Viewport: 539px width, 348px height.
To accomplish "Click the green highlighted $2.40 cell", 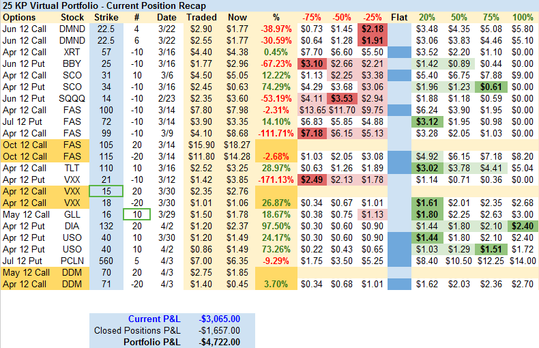I will point(522,226).
